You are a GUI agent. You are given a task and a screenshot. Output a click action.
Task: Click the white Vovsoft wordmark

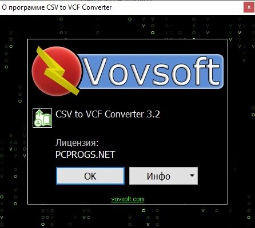tap(152, 71)
